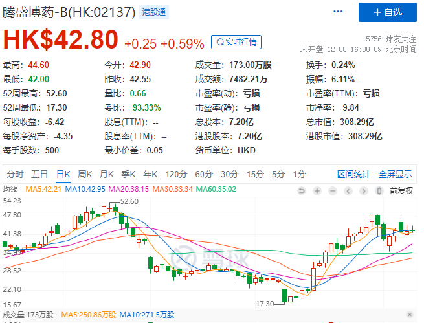Click the 5756 球友关注 follower count

click(391, 39)
